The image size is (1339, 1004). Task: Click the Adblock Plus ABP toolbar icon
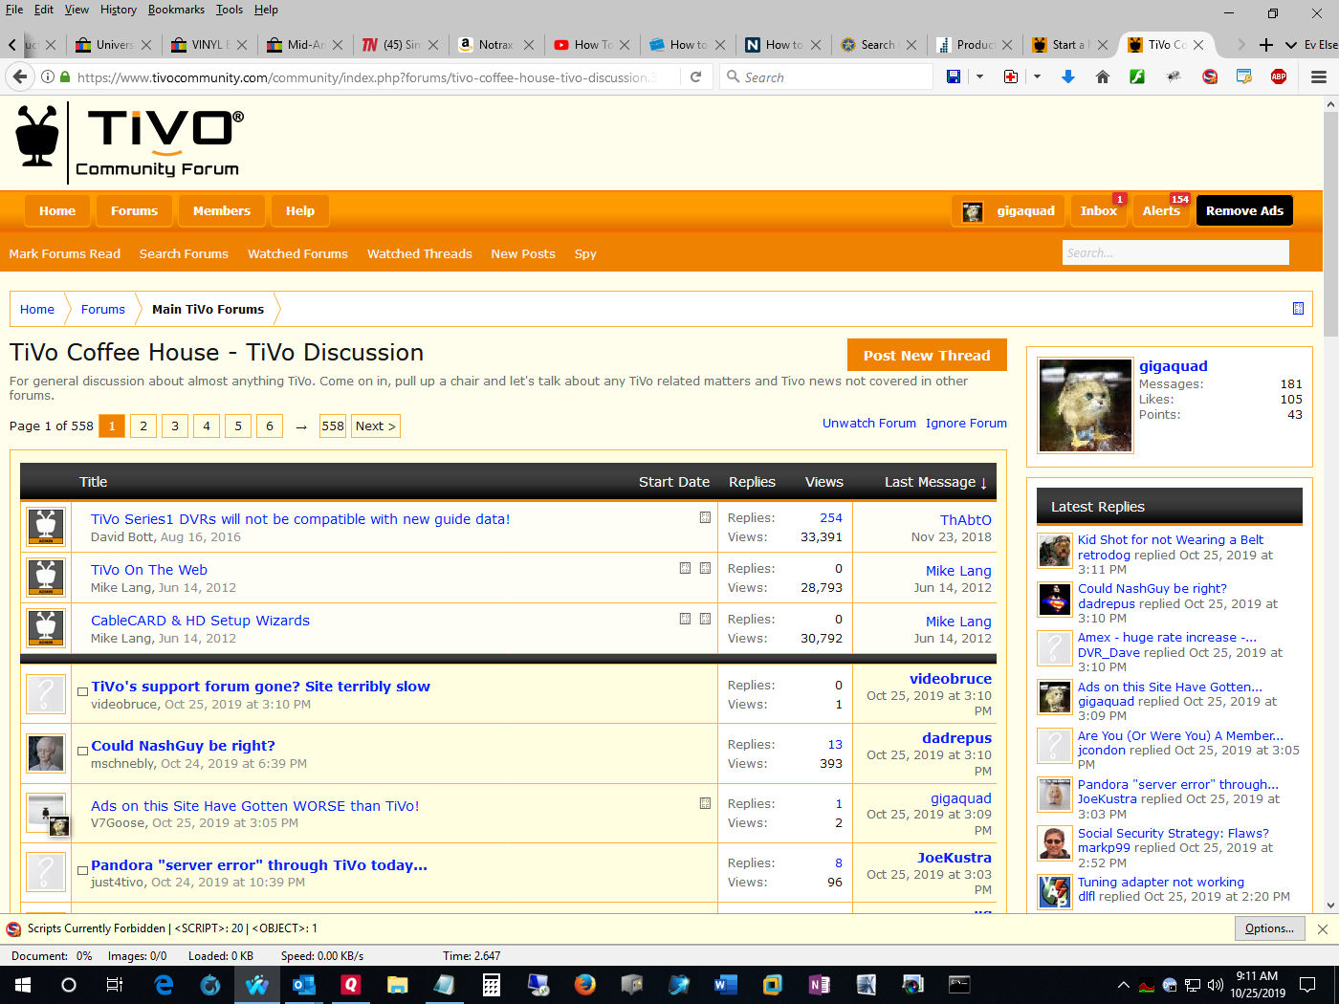pos(1279,76)
